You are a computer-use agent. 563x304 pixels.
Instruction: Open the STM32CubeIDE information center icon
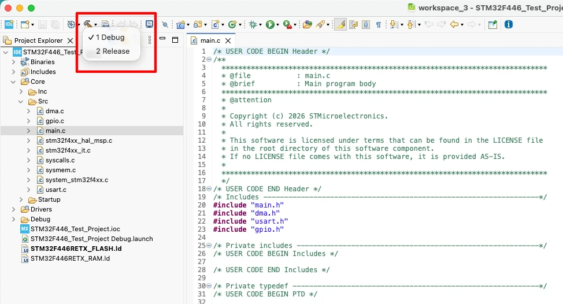point(9,24)
